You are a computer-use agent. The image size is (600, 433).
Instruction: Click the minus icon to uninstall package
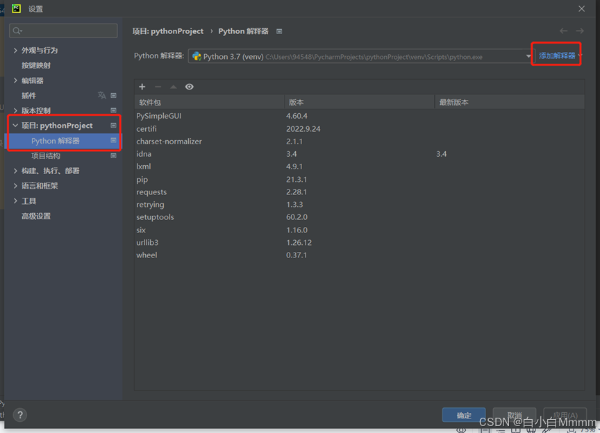(158, 87)
